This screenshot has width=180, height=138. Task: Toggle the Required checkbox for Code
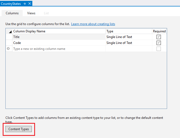tap(159, 43)
